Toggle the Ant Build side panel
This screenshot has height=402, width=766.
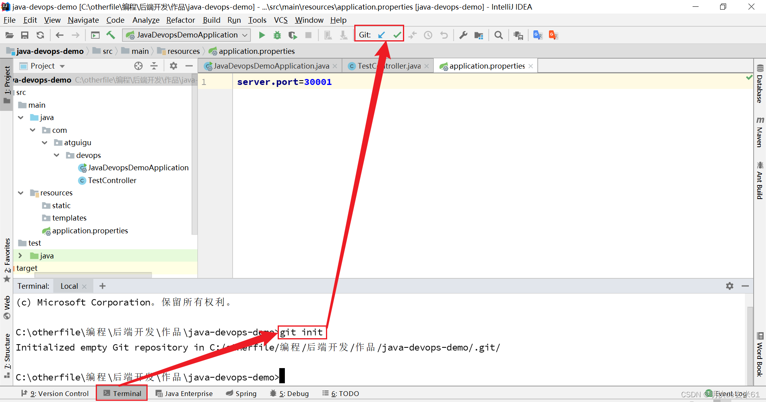(760, 180)
